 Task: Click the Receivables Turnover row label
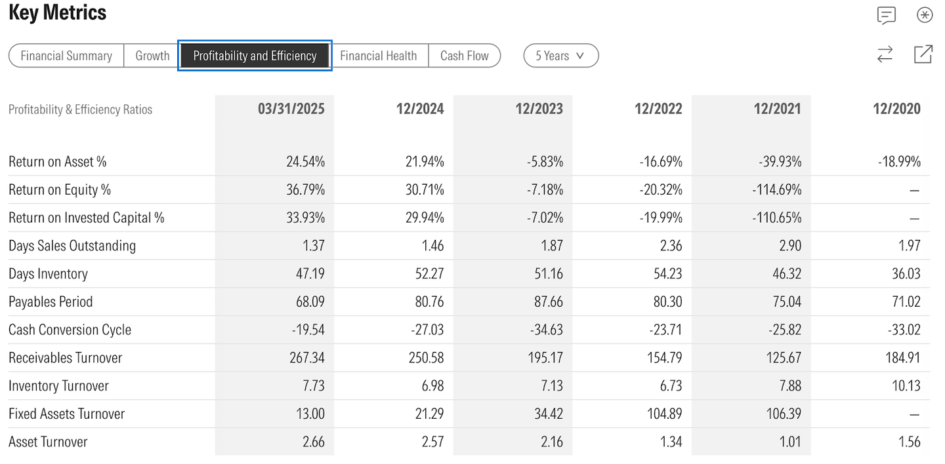66,358
